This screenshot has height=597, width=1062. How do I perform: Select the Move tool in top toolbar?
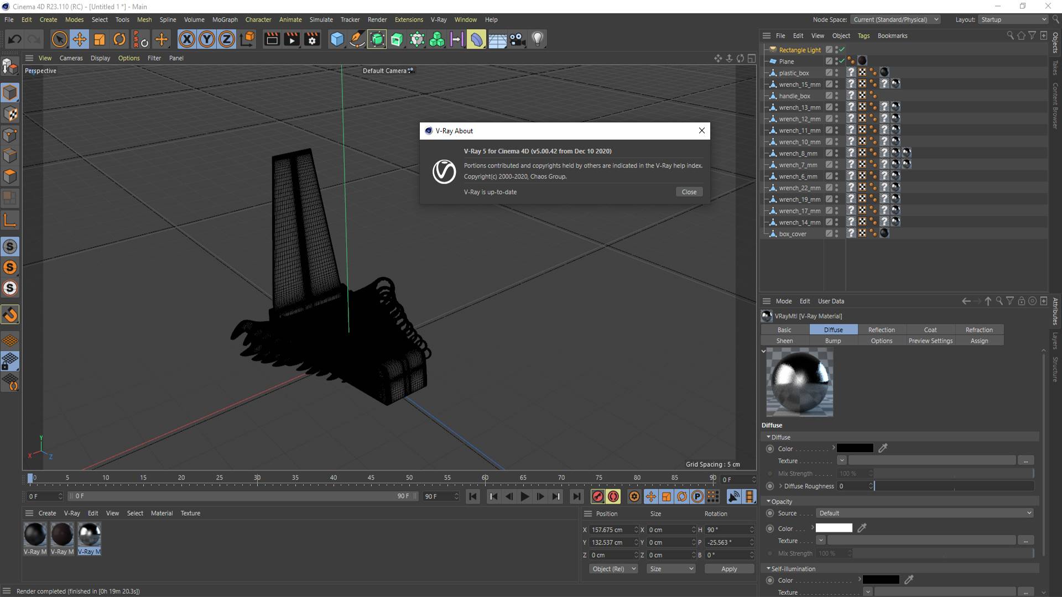coord(80,39)
